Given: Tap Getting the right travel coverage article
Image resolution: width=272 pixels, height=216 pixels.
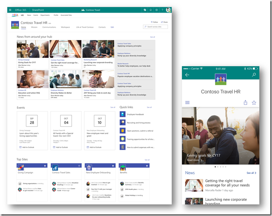Looking at the screenshot, I should click(x=221, y=185).
